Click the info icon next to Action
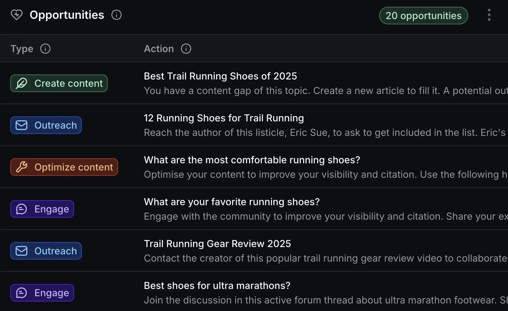The width and height of the screenshot is (508, 311). click(x=186, y=49)
